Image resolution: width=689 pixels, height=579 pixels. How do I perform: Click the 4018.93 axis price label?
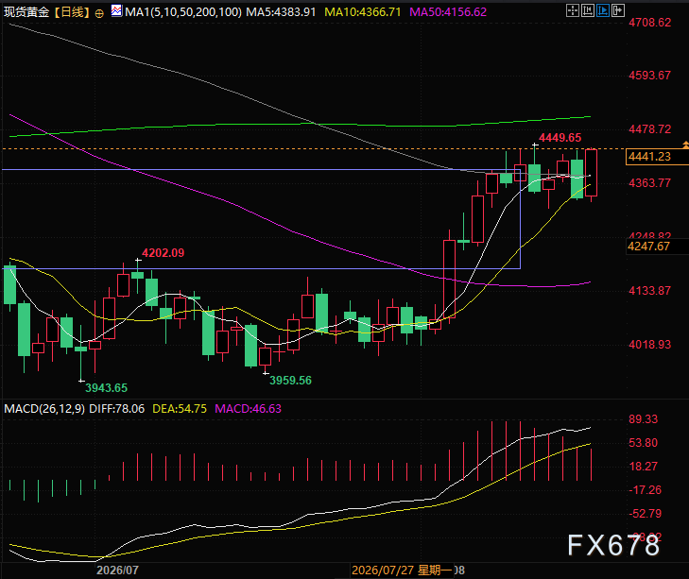(650, 345)
